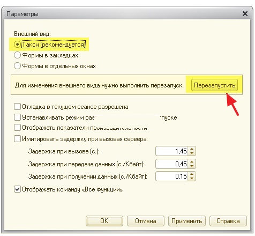Decrease Задержка при получении данных with down arrow
Viewport: 255px width, 236px height.
coord(192,179)
